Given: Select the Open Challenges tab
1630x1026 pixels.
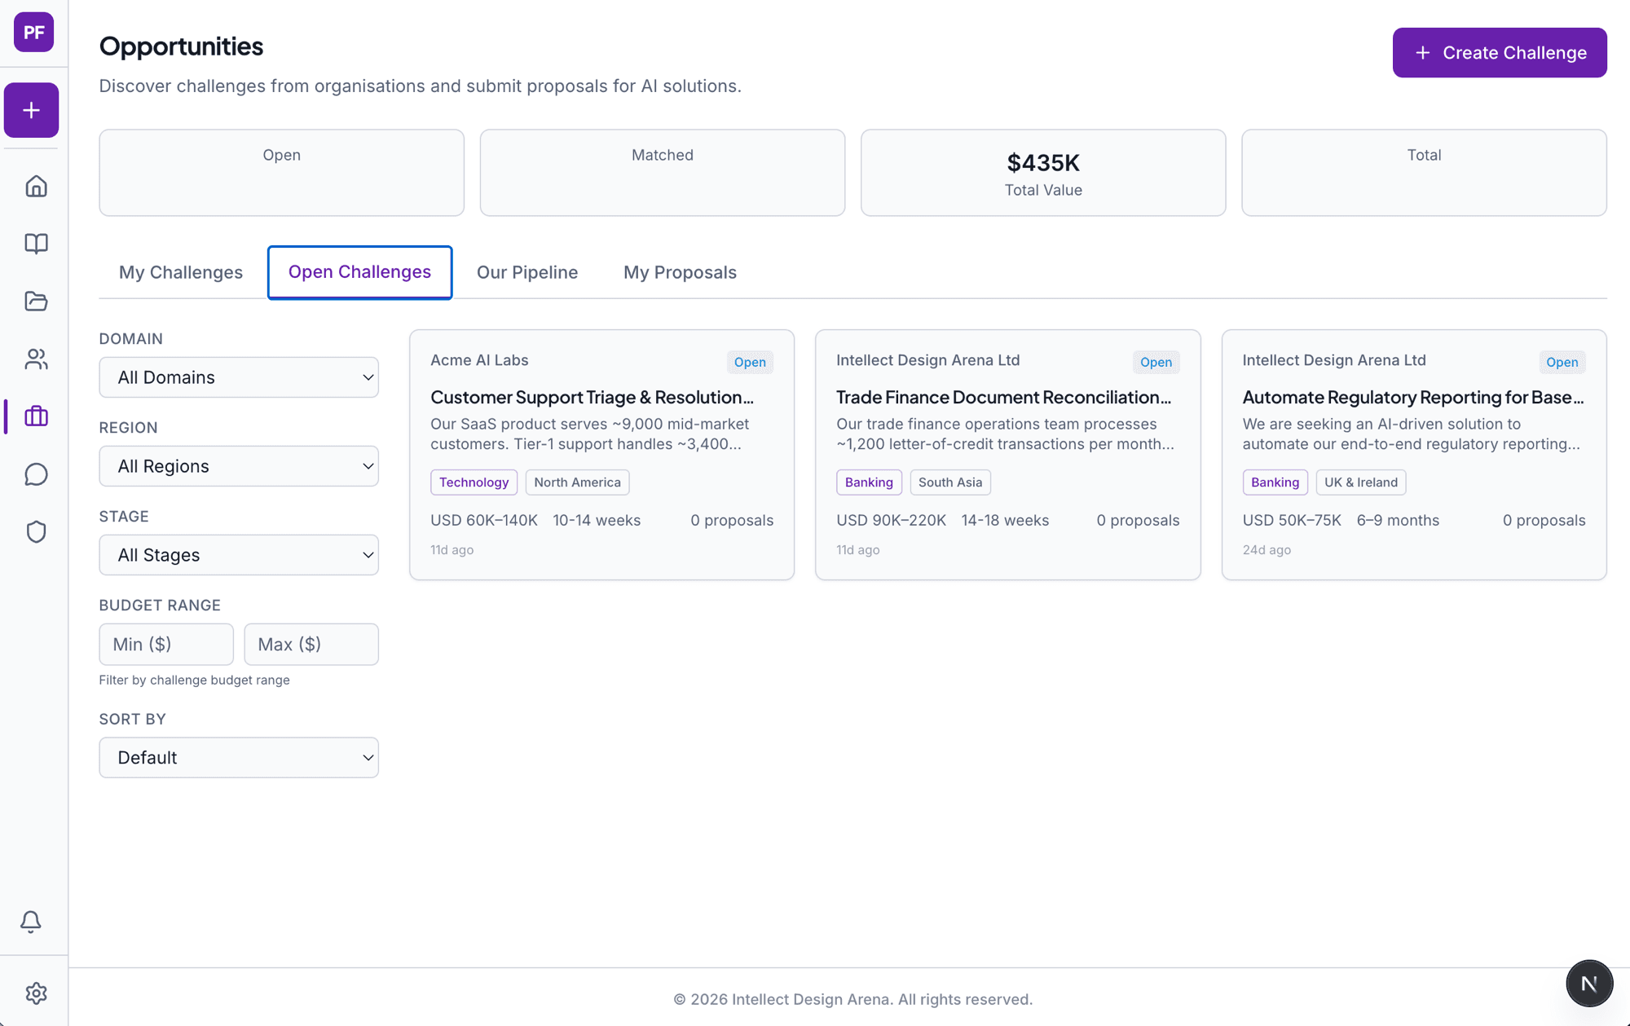Looking at the screenshot, I should tap(359, 272).
